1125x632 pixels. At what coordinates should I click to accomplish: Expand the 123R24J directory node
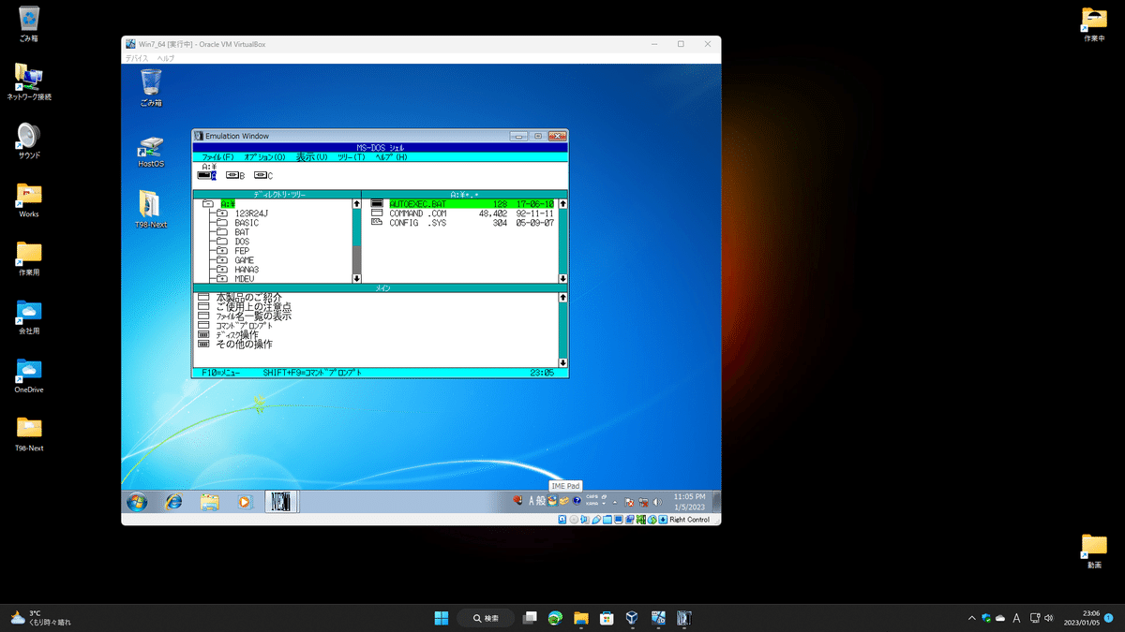point(222,213)
